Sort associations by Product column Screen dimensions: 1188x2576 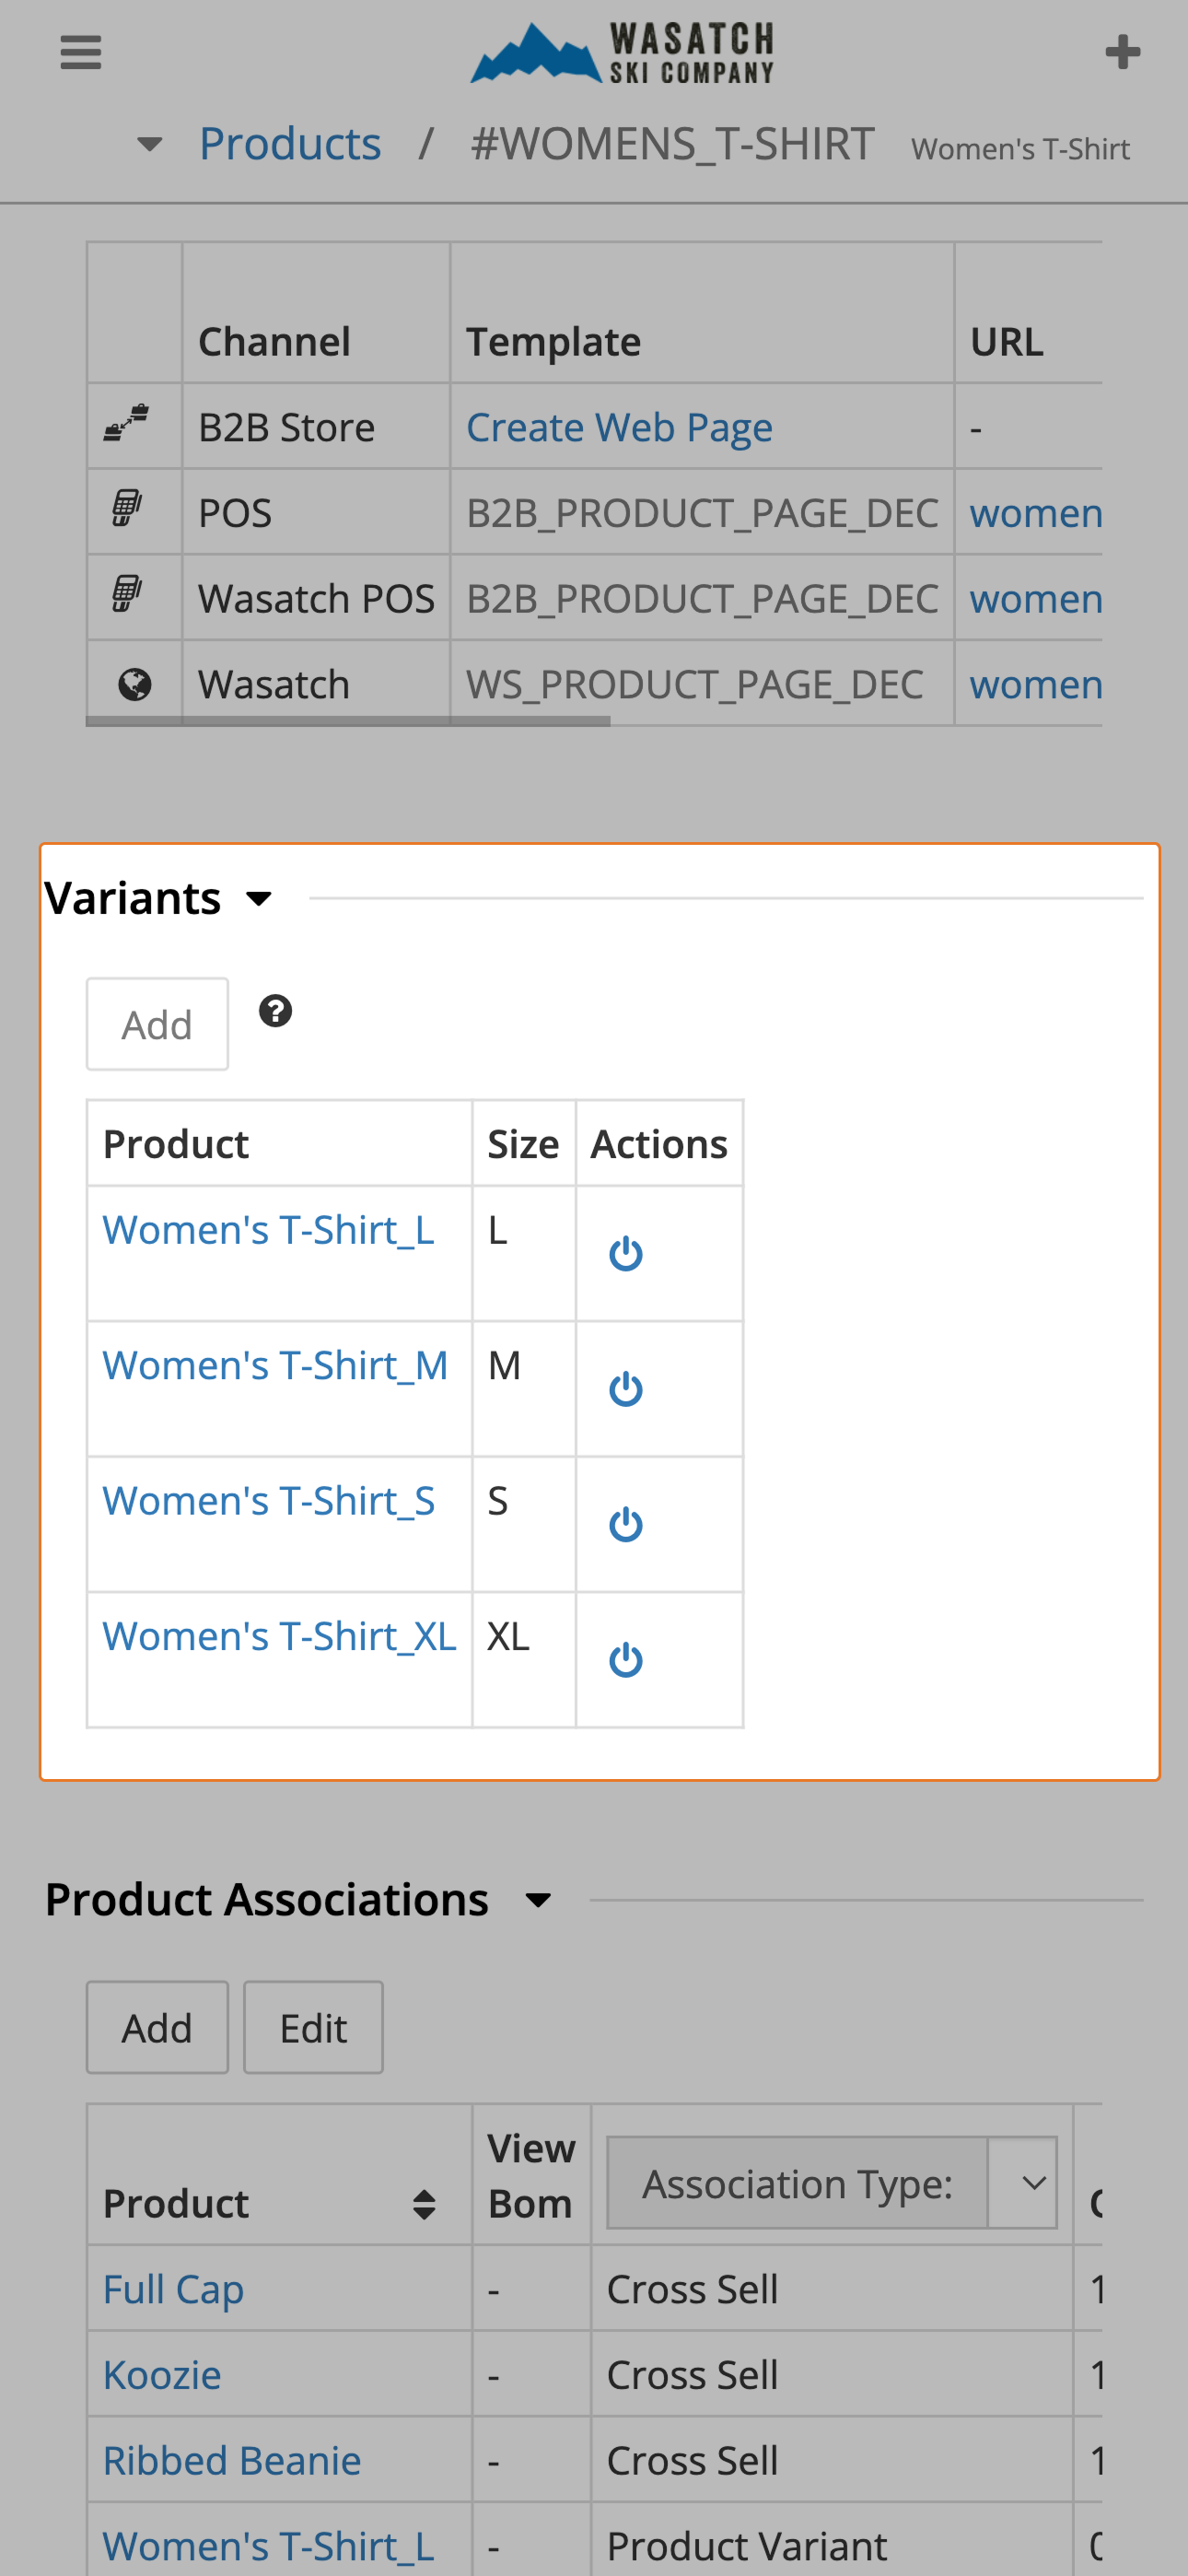424,2203
